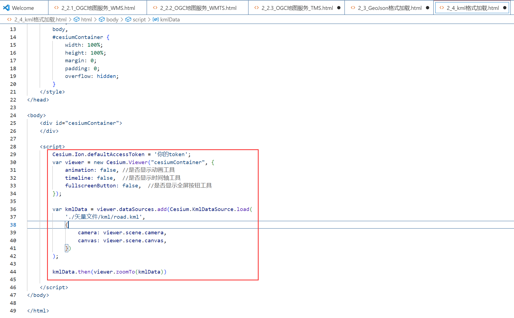Click line number 29 in gutter
This screenshot has height=318, width=514.
coord(13,154)
